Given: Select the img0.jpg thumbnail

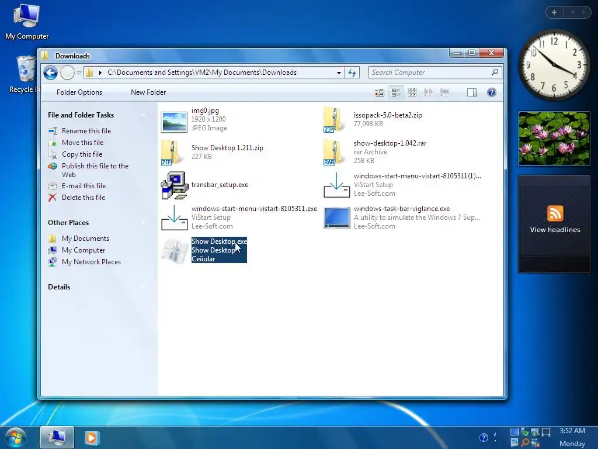Looking at the screenshot, I should point(174,122).
